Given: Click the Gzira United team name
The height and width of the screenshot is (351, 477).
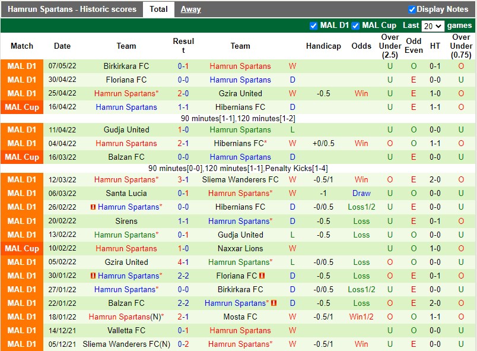Looking at the screenshot, I should tap(240, 93).
